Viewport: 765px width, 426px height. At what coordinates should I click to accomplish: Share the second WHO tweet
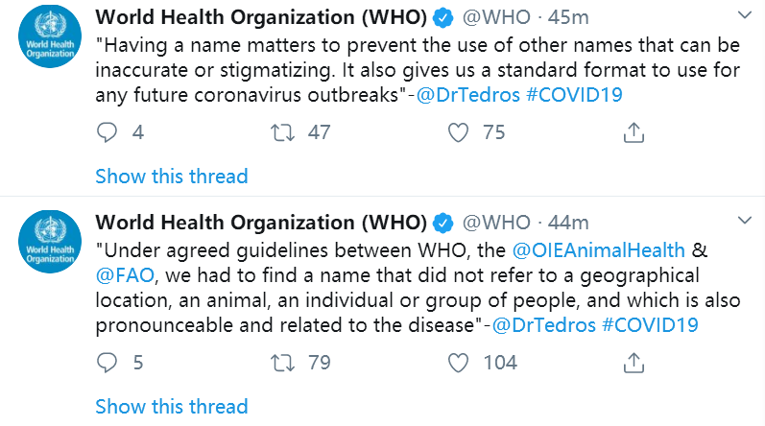[633, 362]
